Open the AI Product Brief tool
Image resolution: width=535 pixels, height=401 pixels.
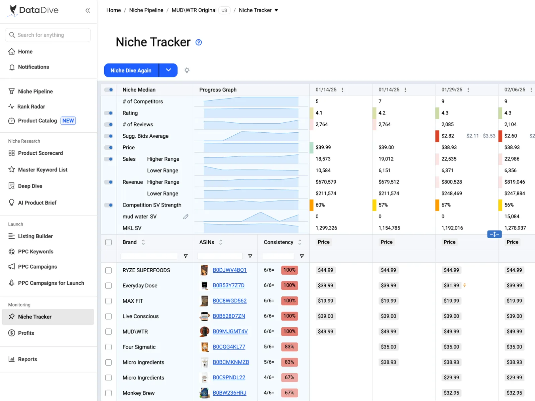[x=37, y=203]
